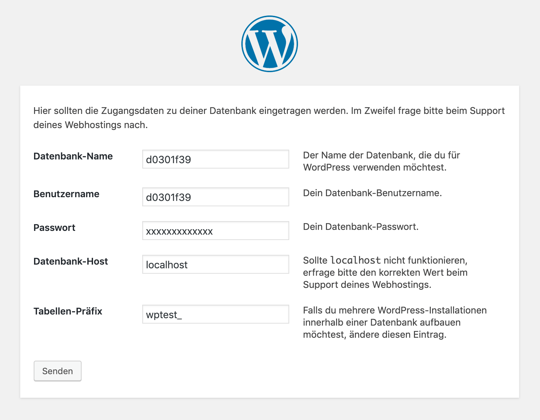Focus the Benutzername input field
This screenshot has width=540, height=420.
tap(216, 197)
